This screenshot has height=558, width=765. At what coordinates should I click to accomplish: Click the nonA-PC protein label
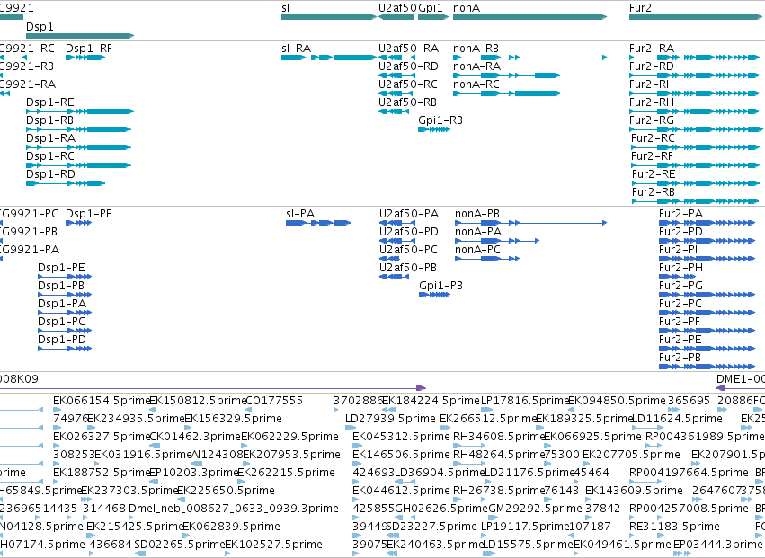(x=477, y=249)
